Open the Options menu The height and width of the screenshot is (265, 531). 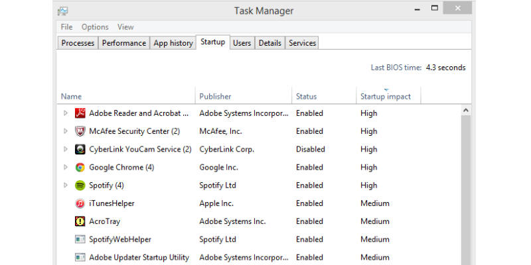(x=95, y=27)
